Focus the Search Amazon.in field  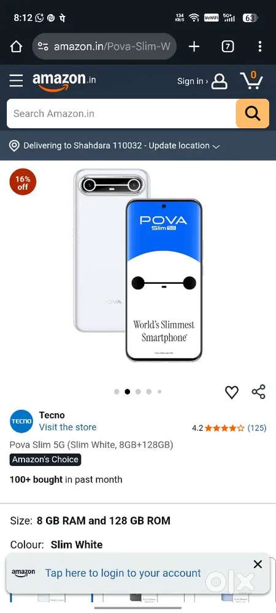pyautogui.click(x=121, y=113)
